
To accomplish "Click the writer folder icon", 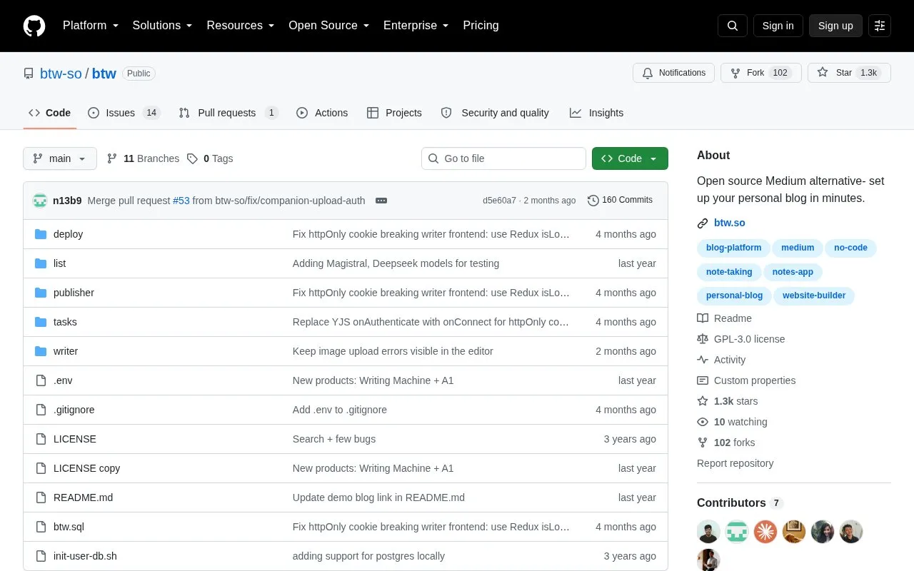I will (41, 351).
